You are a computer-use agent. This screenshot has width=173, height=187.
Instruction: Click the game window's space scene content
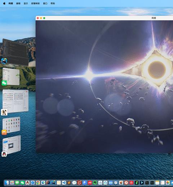(x=104, y=86)
